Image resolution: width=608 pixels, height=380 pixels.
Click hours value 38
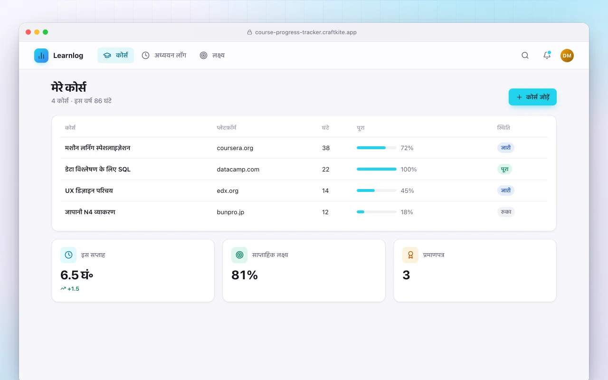[x=326, y=148]
